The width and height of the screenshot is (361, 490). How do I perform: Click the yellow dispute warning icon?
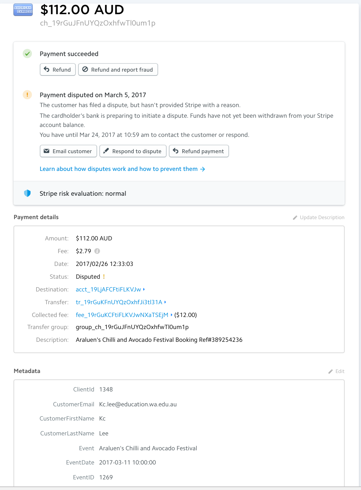click(27, 95)
